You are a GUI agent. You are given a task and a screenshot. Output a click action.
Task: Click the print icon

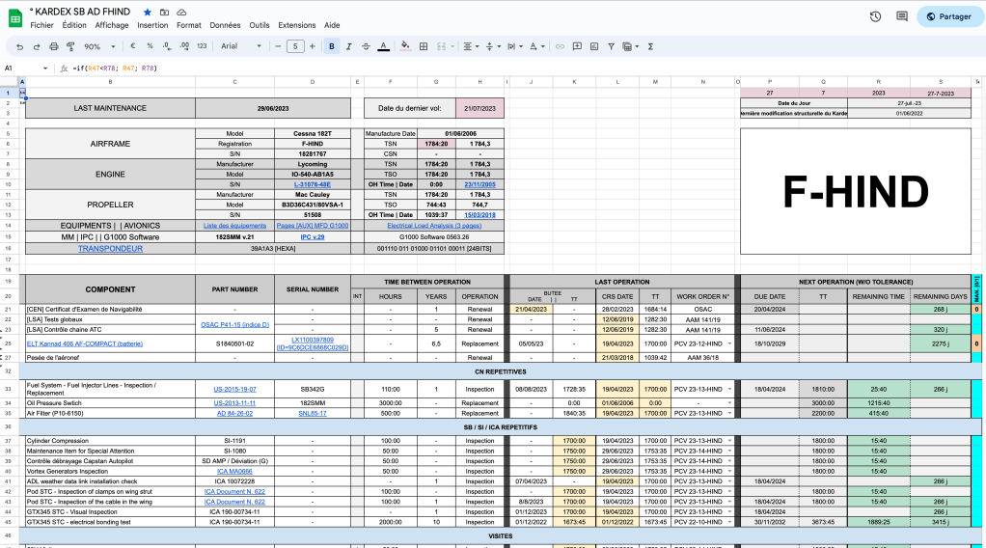click(54, 45)
